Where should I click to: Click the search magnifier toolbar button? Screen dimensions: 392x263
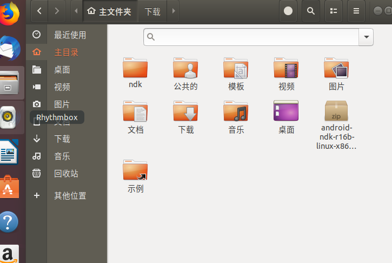(x=311, y=11)
